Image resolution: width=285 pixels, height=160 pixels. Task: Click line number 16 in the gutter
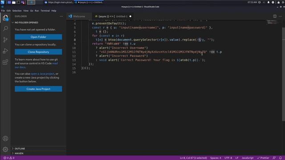[74, 72]
